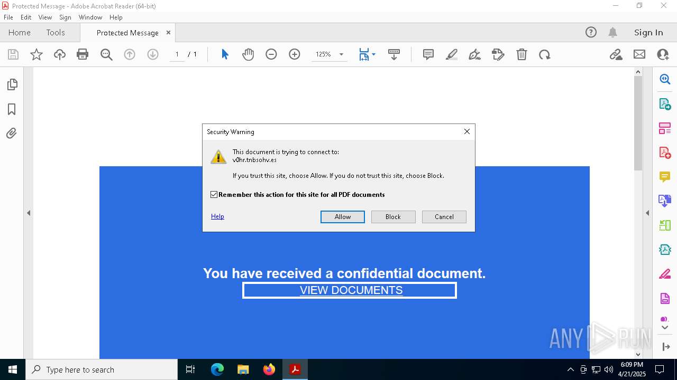
Task: Open the Comment tool in right pane
Action: pyautogui.click(x=665, y=177)
